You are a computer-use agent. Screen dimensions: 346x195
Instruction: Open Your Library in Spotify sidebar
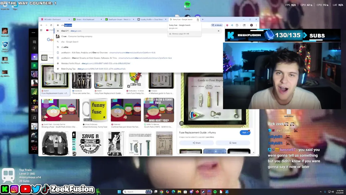tap(34, 42)
